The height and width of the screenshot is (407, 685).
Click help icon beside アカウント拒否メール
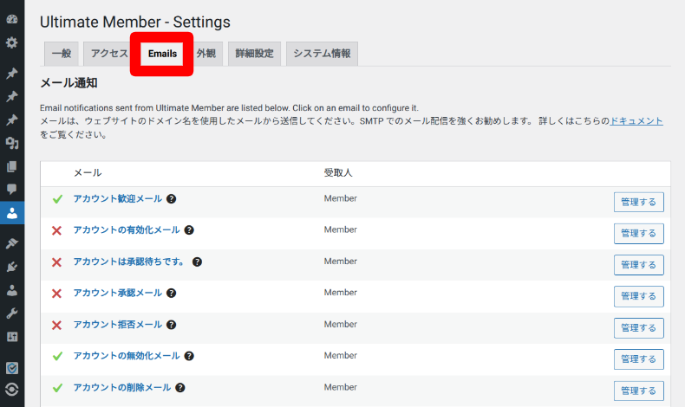click(x=172, y=325)
